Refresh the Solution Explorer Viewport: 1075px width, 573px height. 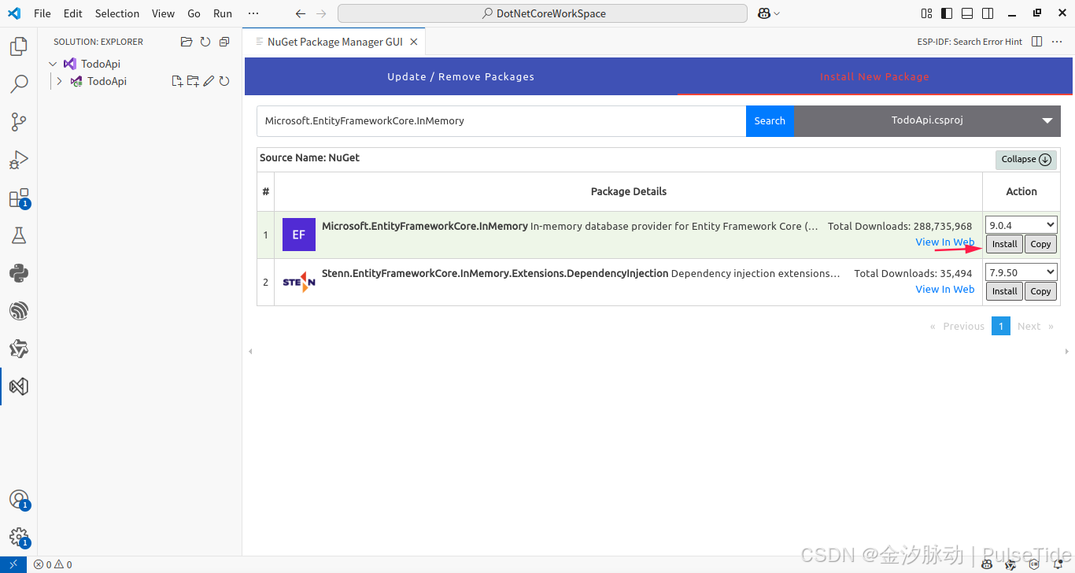205,42
